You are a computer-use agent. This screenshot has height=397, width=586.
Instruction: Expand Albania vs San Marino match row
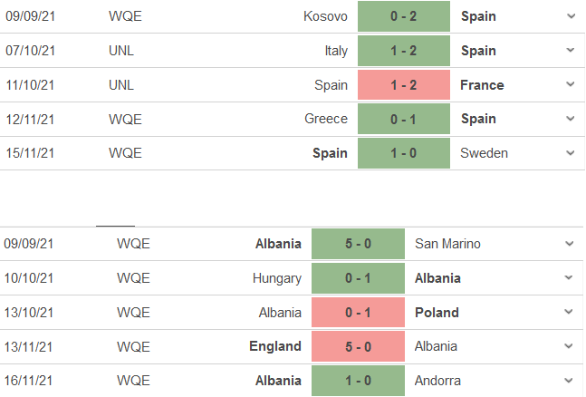tap(570, 244)
